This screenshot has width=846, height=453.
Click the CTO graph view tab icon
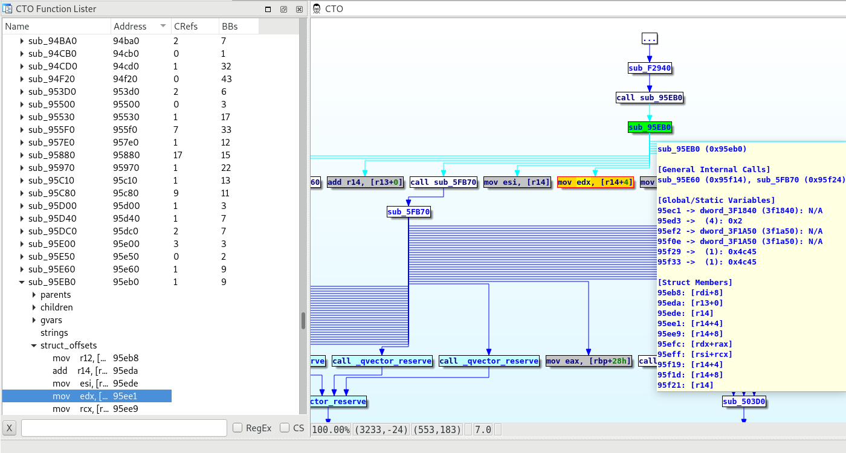[317, 9]
